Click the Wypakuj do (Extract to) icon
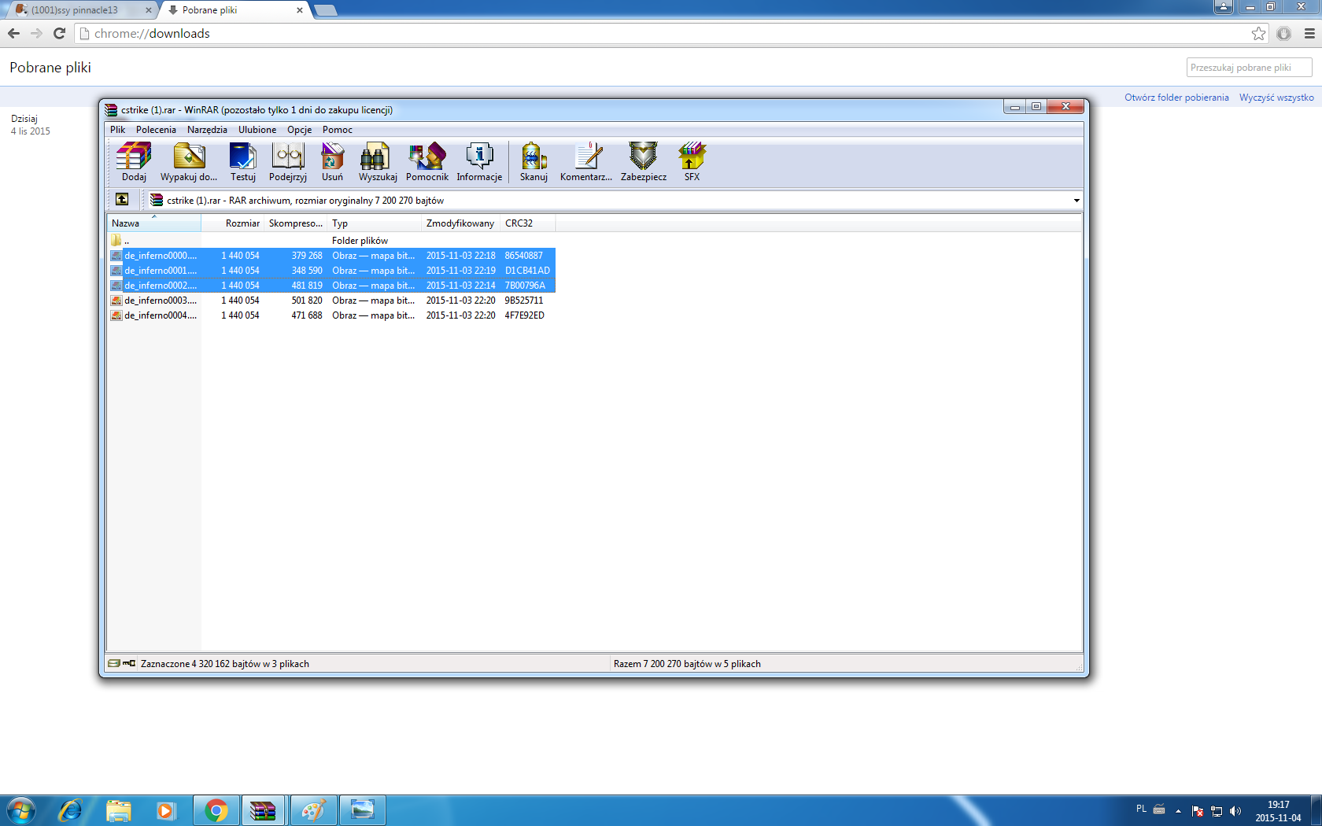The image size is (1322, 826). pos(189,162)
